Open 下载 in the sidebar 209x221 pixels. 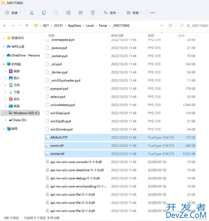[x=17, y=92]
